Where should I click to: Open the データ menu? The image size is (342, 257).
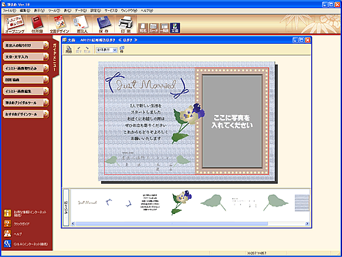click(x=81, y=10)
